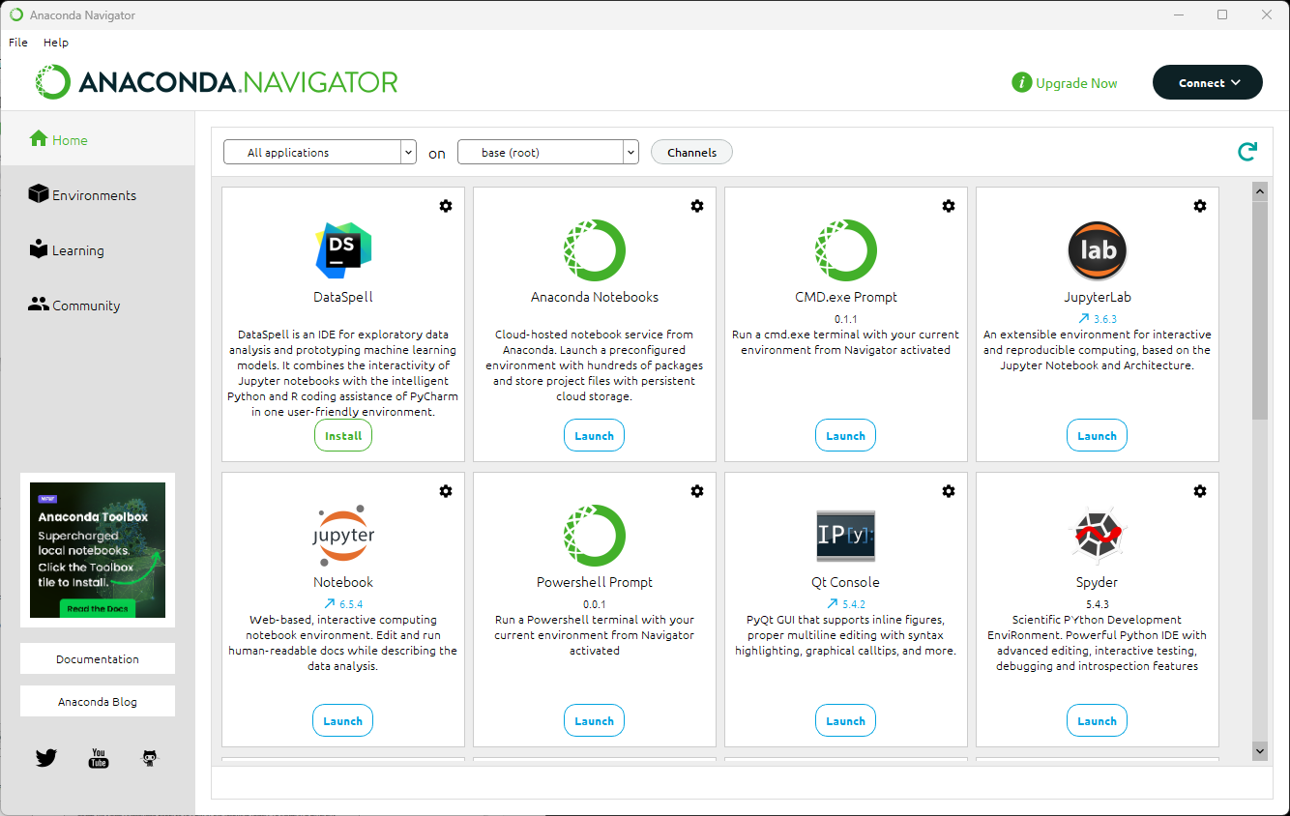Open settings gear on Anaconda Notebooks tile
Screen dimensions: 1290x816
click(x=697, y=206)
